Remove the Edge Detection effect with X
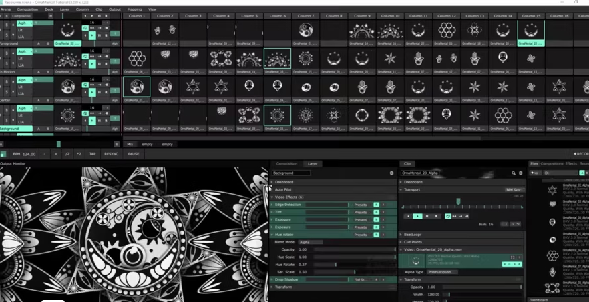Viewport: 589px width, 302px height. (383, 205)
